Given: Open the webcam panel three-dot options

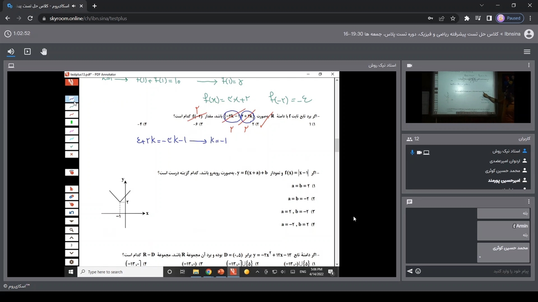Looking at the screenshot, I should [x=529, y=65].
